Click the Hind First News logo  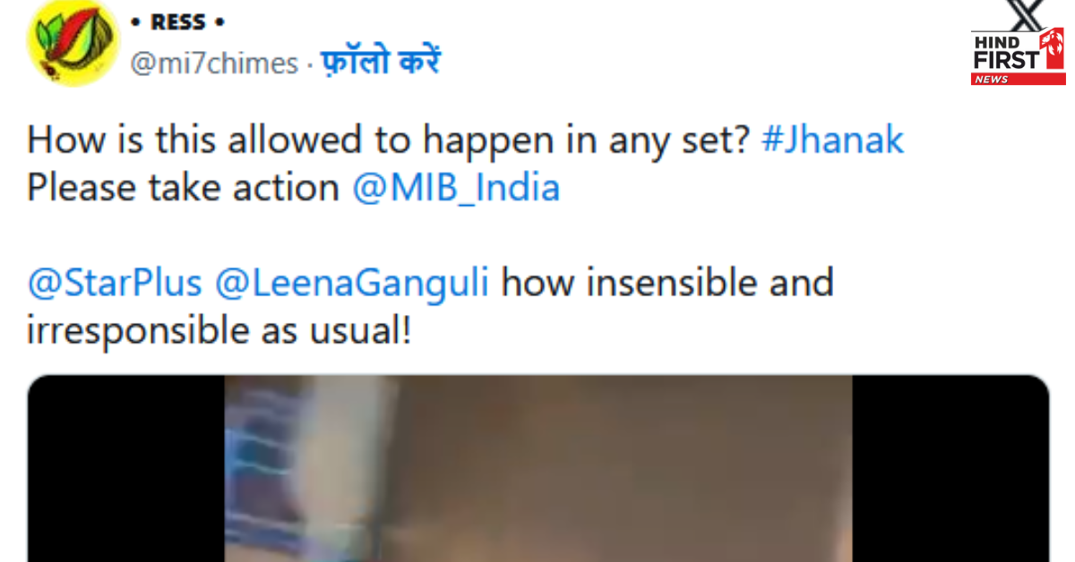coord(1017,56)
